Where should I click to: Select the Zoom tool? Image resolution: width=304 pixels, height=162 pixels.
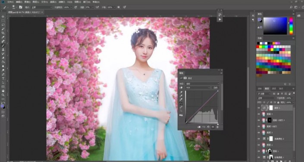(x=3, y=95)
